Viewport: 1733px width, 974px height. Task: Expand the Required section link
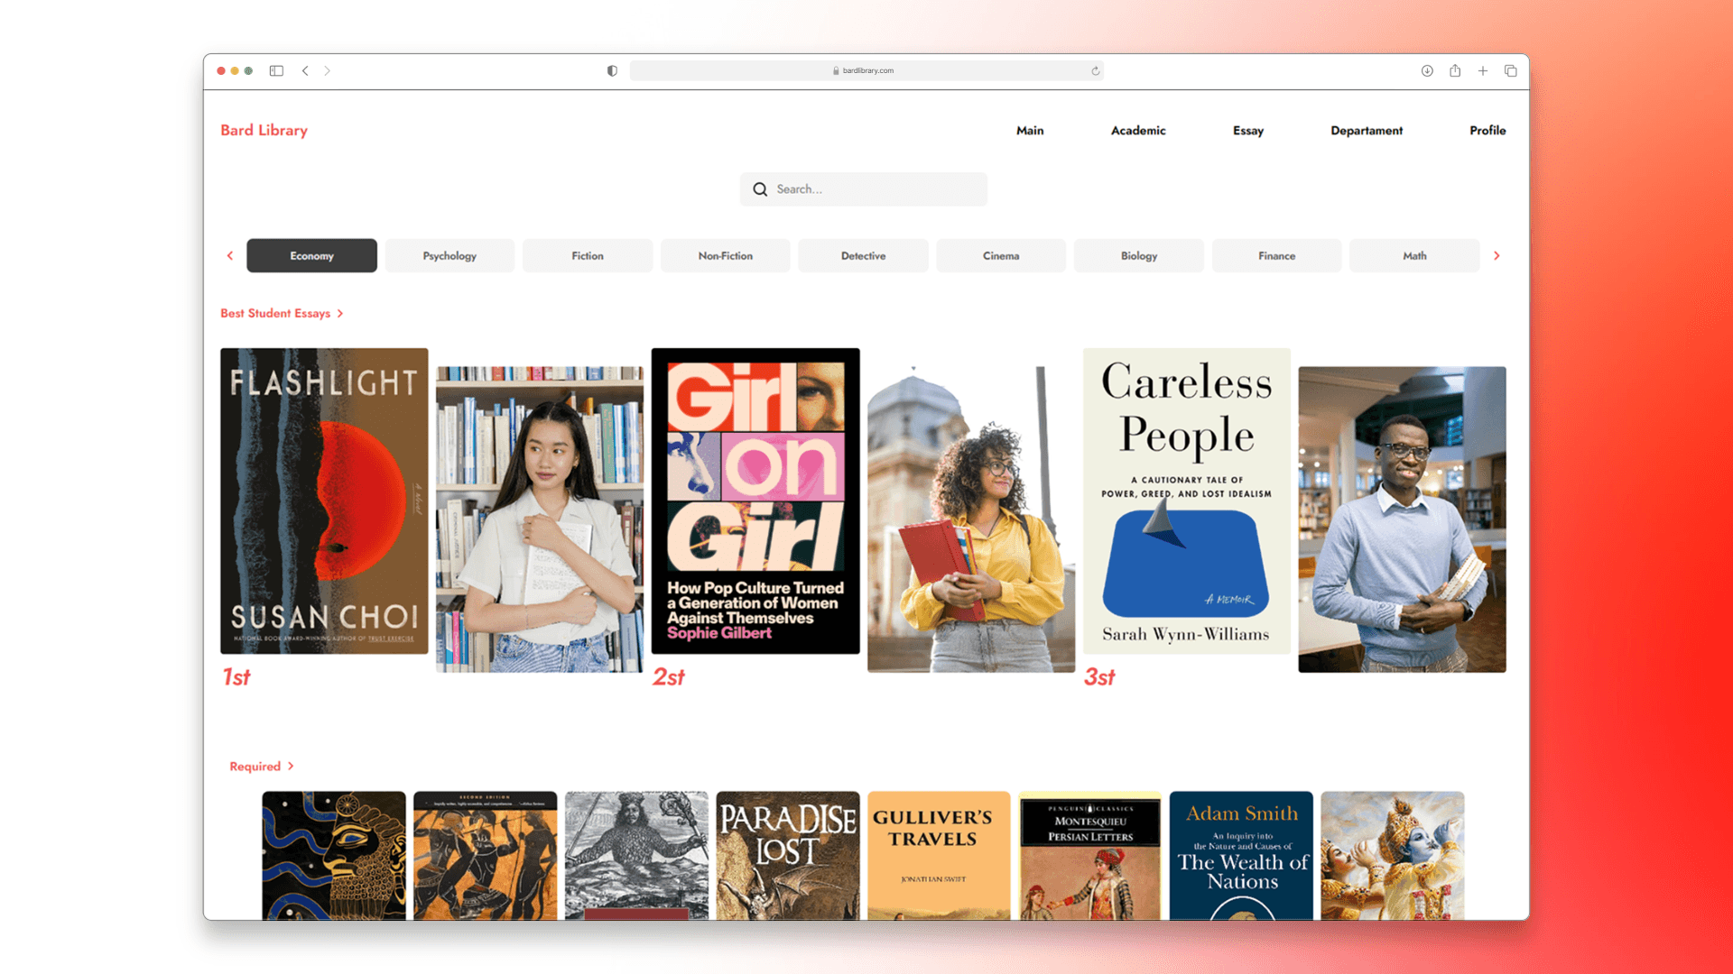pos(262,767)
